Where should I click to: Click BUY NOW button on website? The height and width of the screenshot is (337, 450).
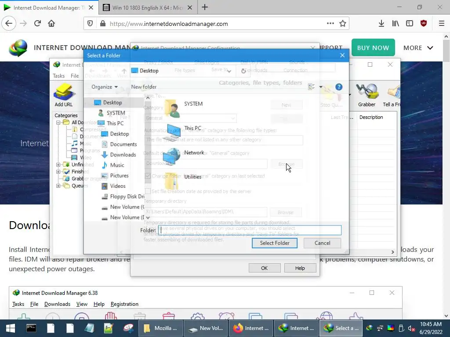(373, 47)
